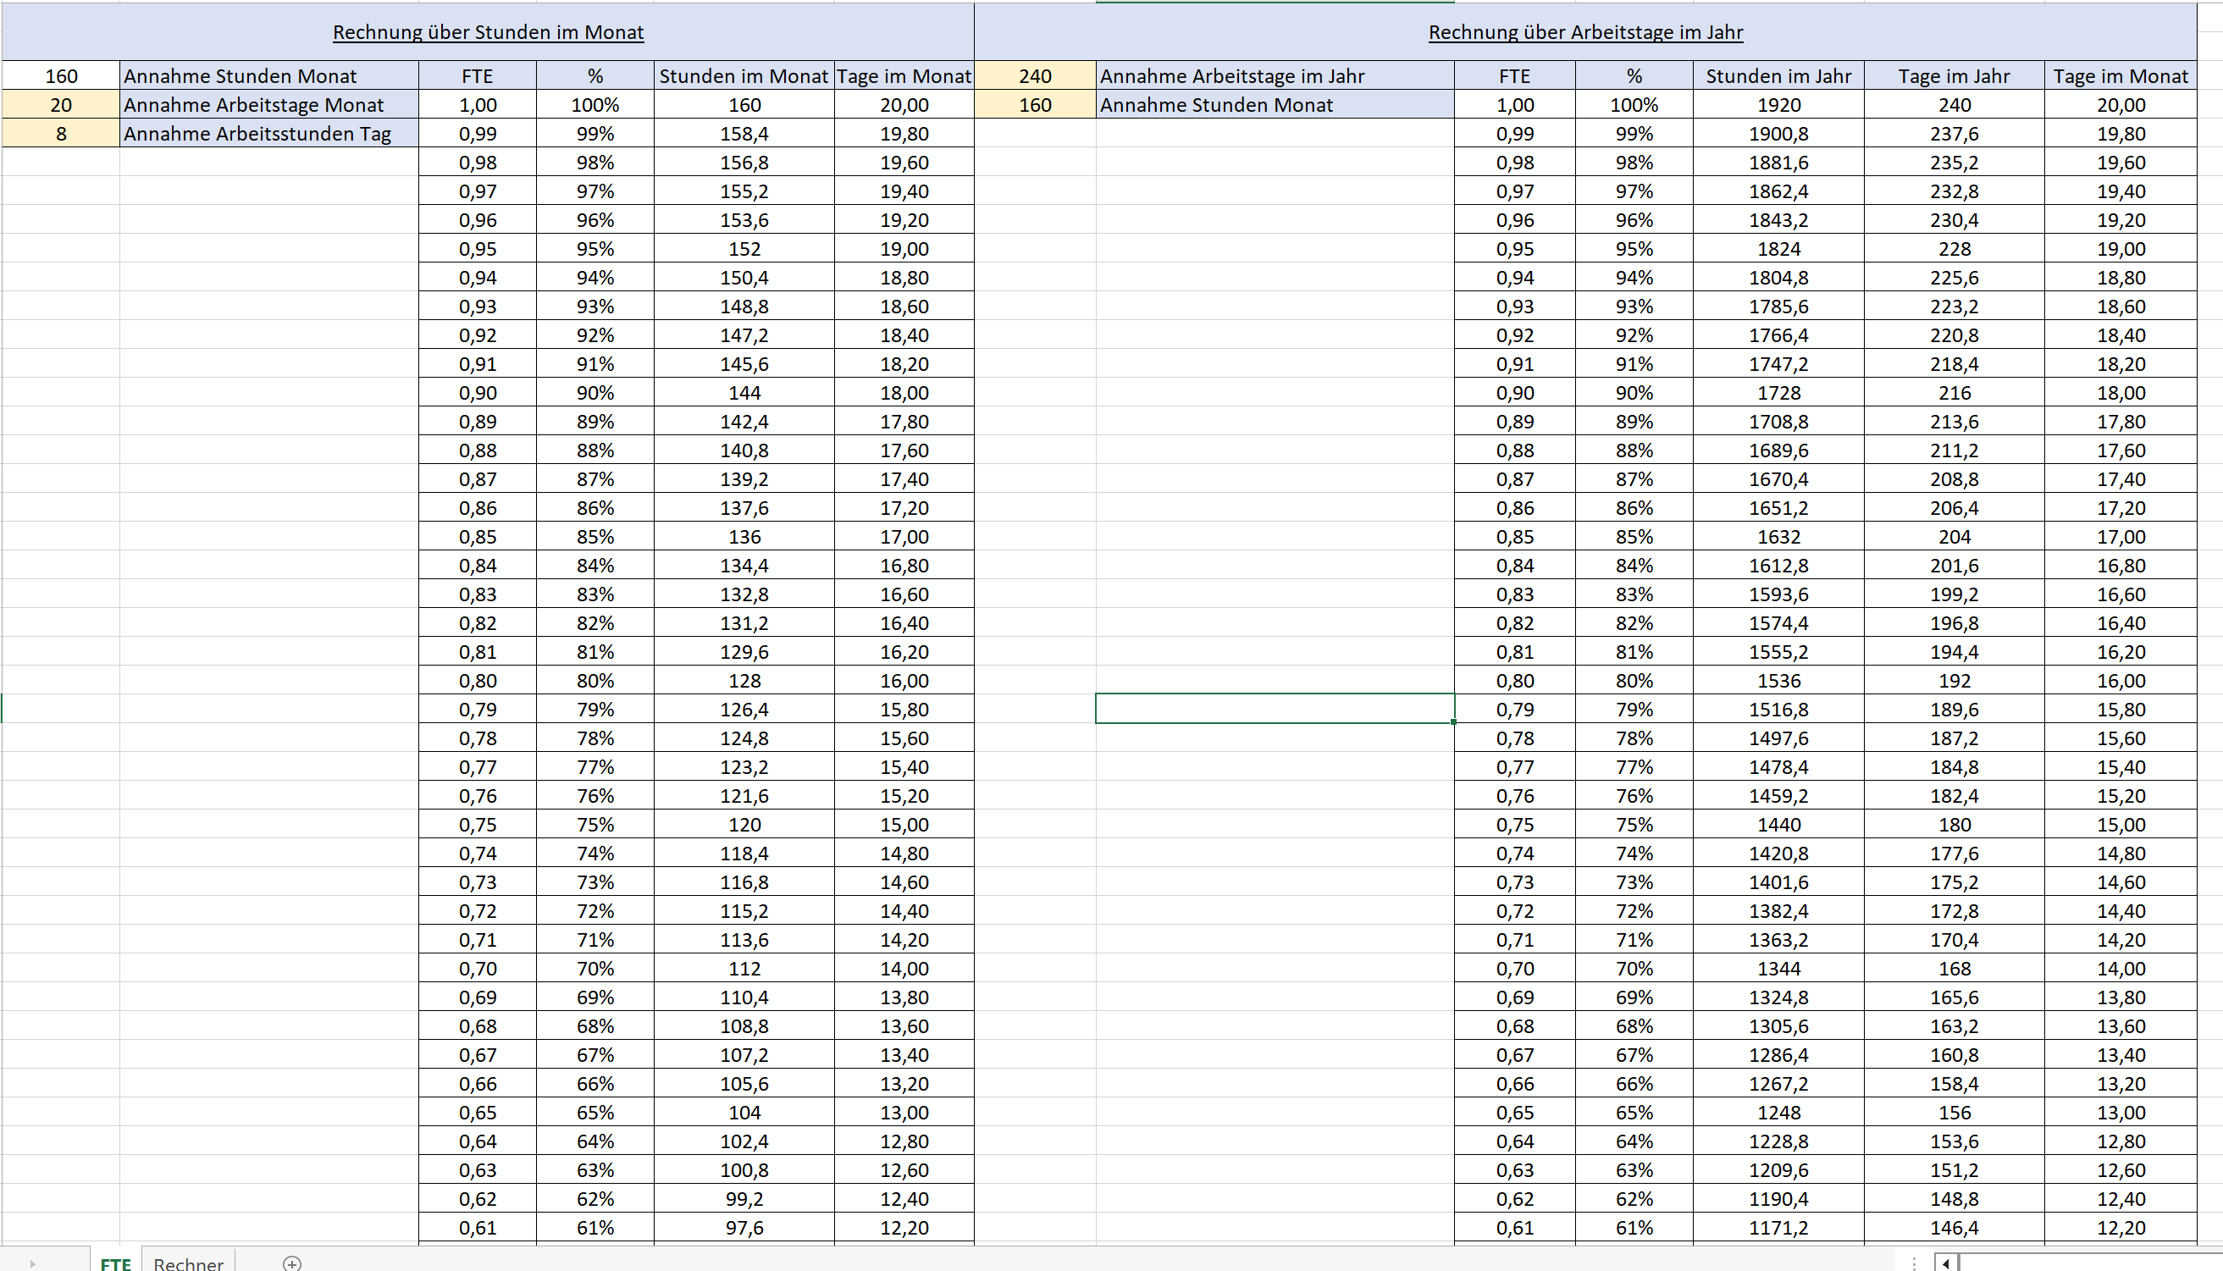Add a new sheet with plus icon
This screenshot has height=1271, width=2223.
(x=292, y=1263)
